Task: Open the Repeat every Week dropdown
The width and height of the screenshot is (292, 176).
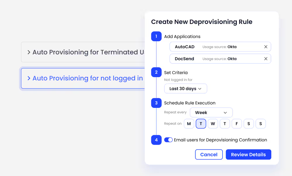Action: click(211, 112)
